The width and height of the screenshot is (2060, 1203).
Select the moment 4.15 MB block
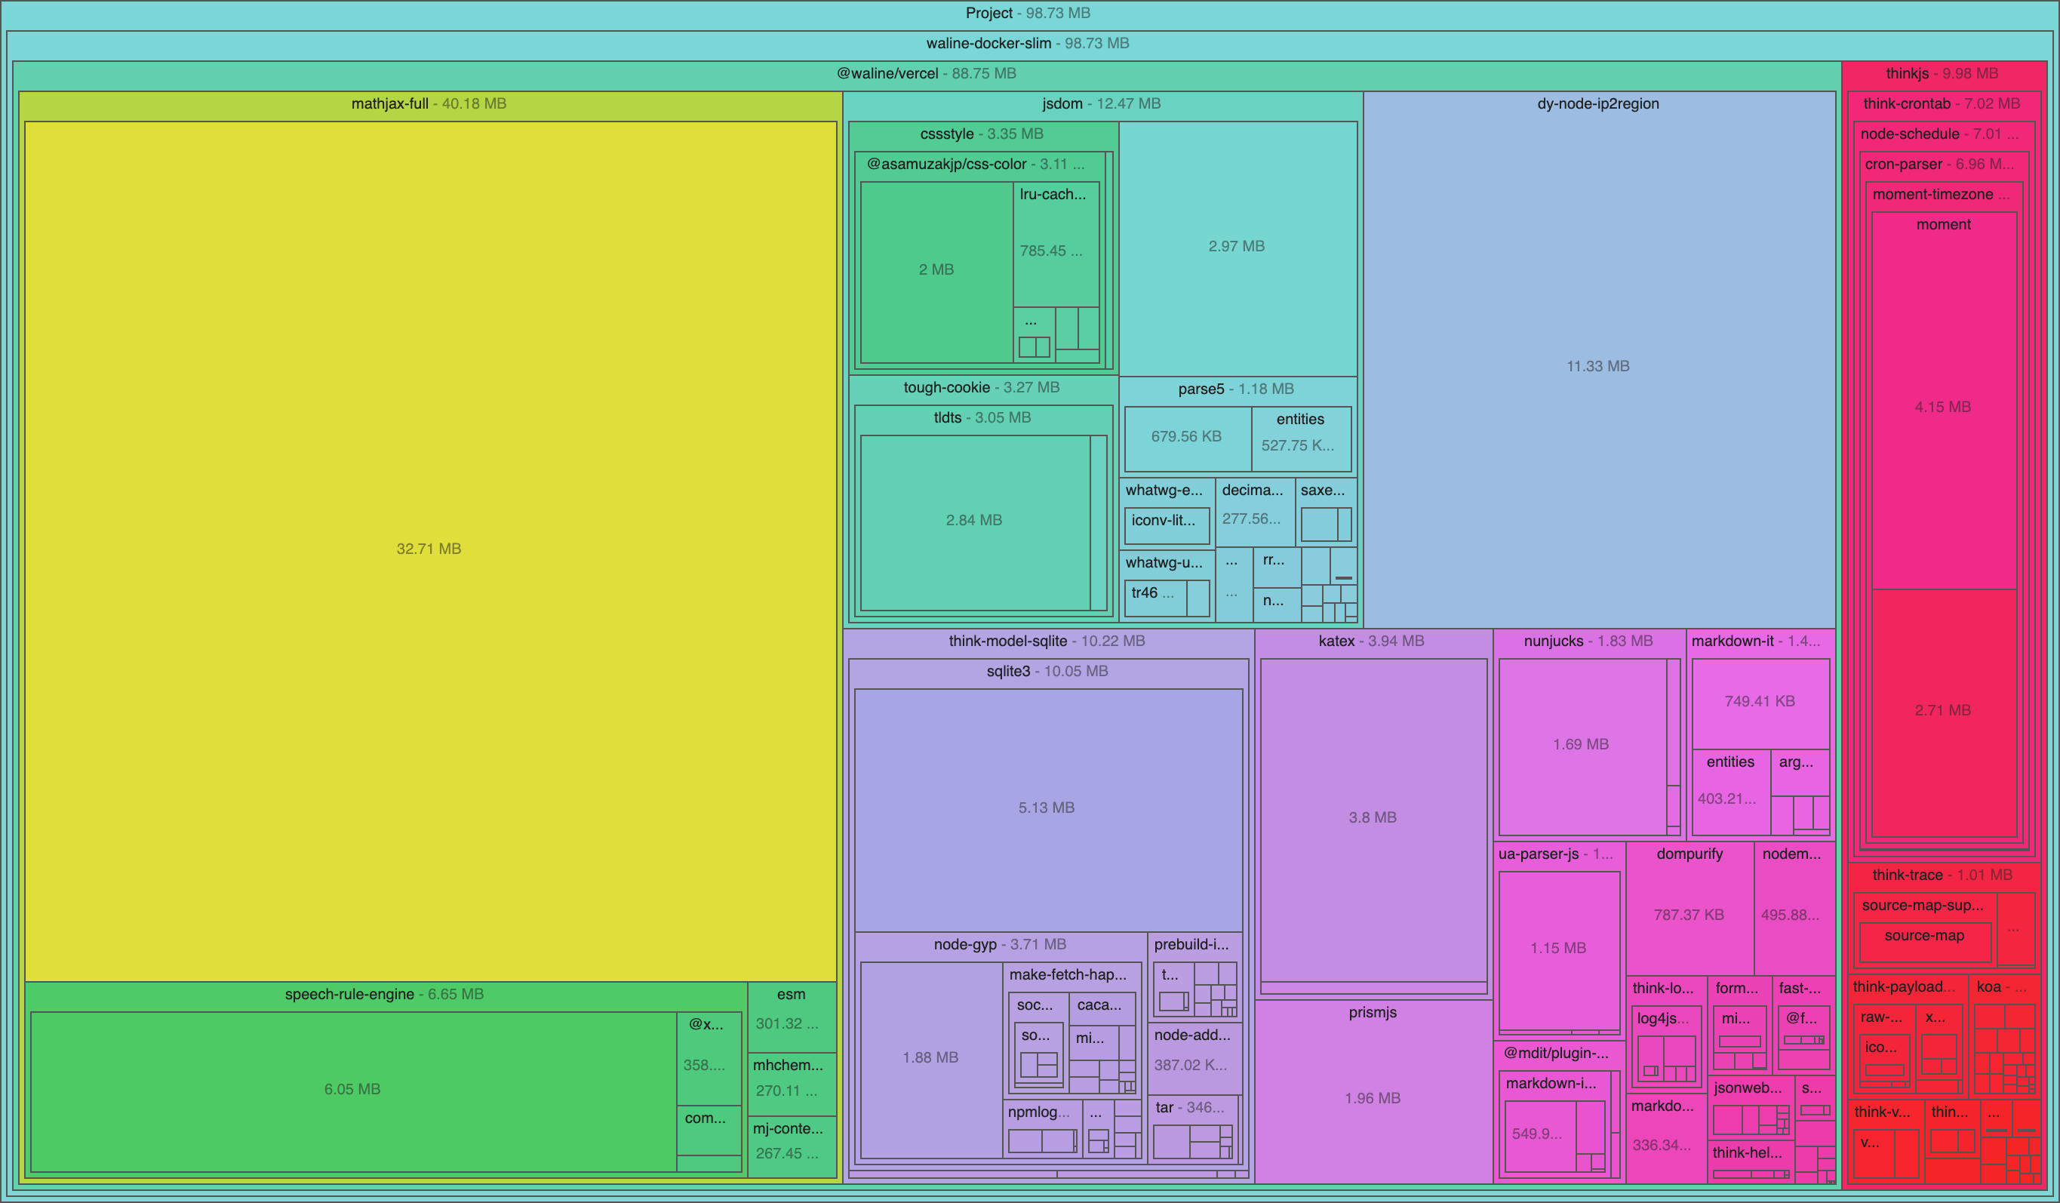(x=1942, y=407)
